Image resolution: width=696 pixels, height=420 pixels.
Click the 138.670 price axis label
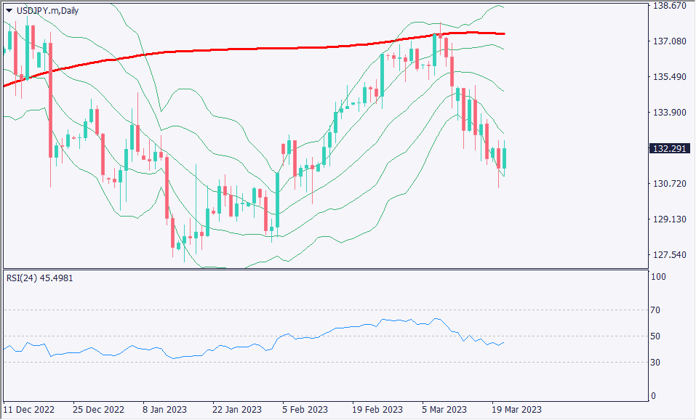click(669, 6)
